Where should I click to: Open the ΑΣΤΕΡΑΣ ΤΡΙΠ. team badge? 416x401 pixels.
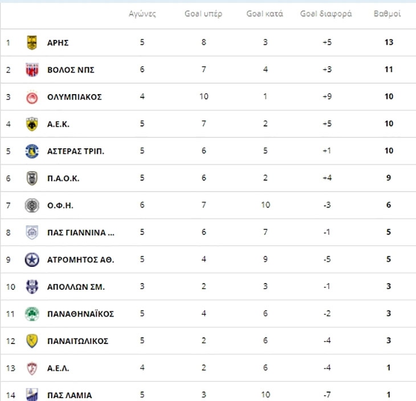32,151
